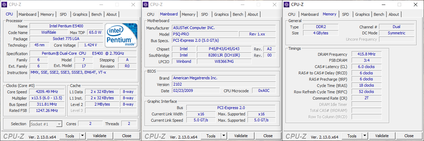Open About tab in right window
This screenshot has width=424, height=141.
click(x=394, y=14)
